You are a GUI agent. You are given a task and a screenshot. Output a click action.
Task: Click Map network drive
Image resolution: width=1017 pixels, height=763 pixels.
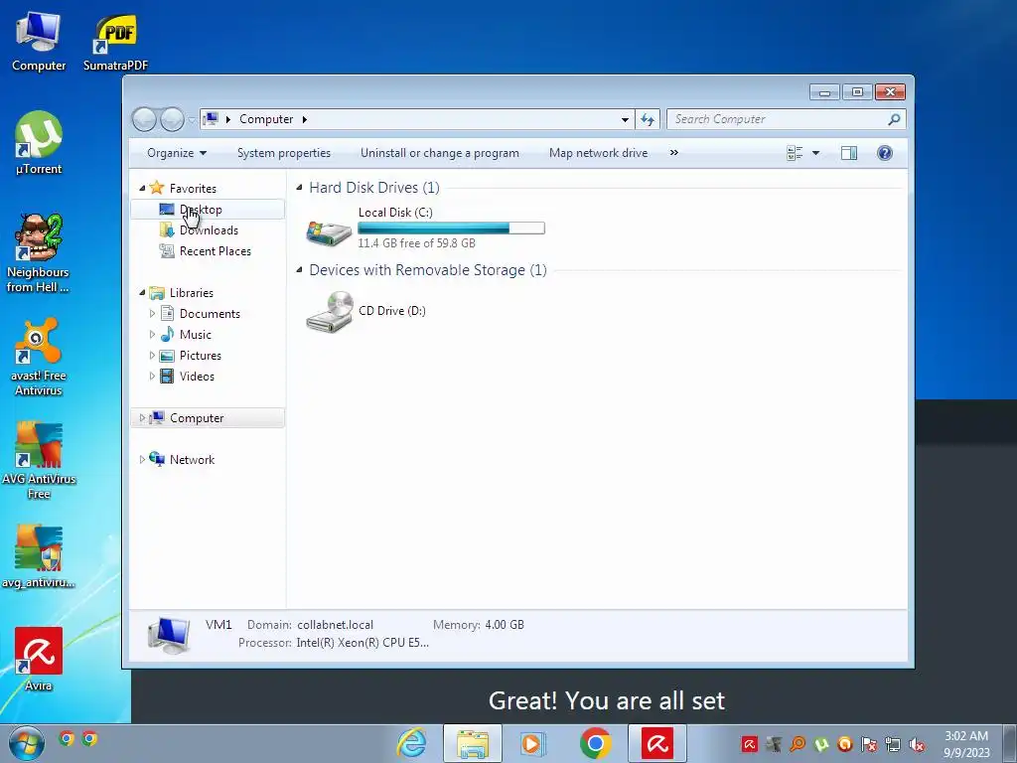(x=598, y=153)
